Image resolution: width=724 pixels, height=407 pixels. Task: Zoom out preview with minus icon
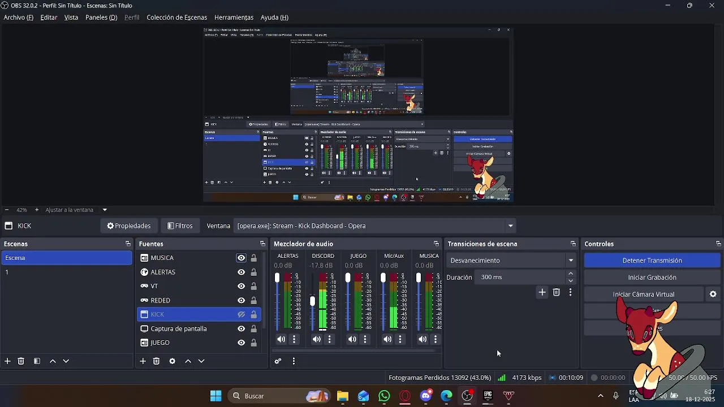coord(7,210)
